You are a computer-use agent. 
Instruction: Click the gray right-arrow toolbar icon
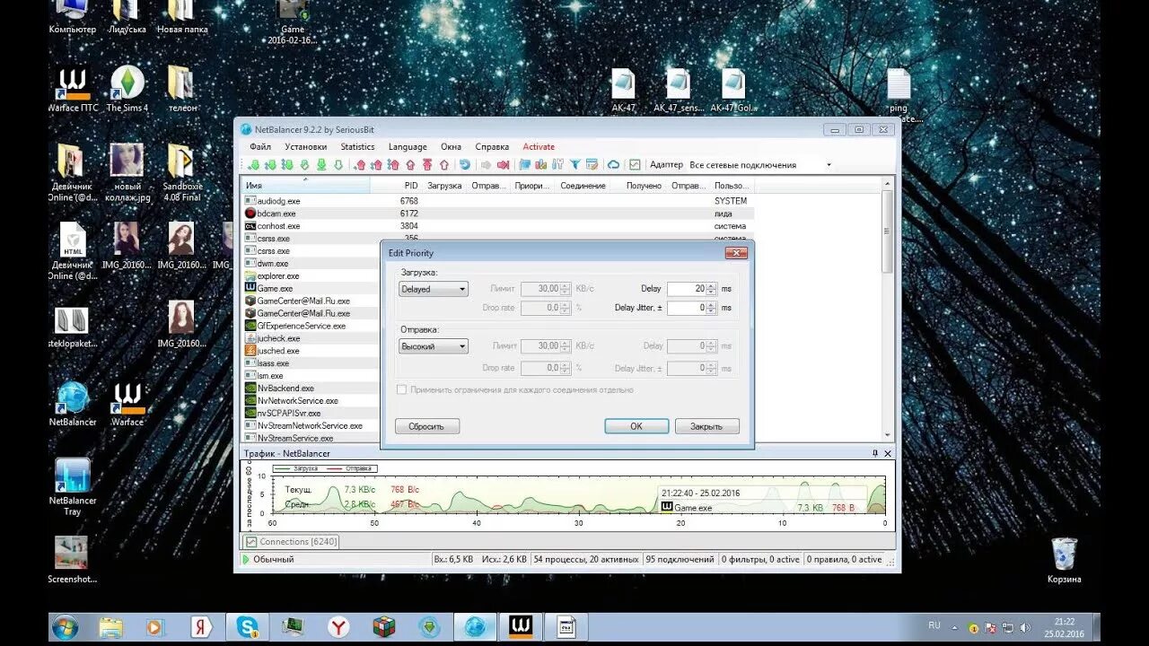pos(487,165)
